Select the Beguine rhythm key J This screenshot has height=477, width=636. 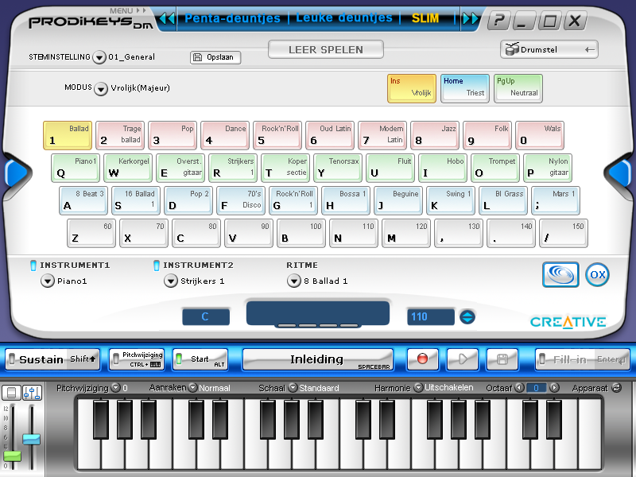point(398,200)
